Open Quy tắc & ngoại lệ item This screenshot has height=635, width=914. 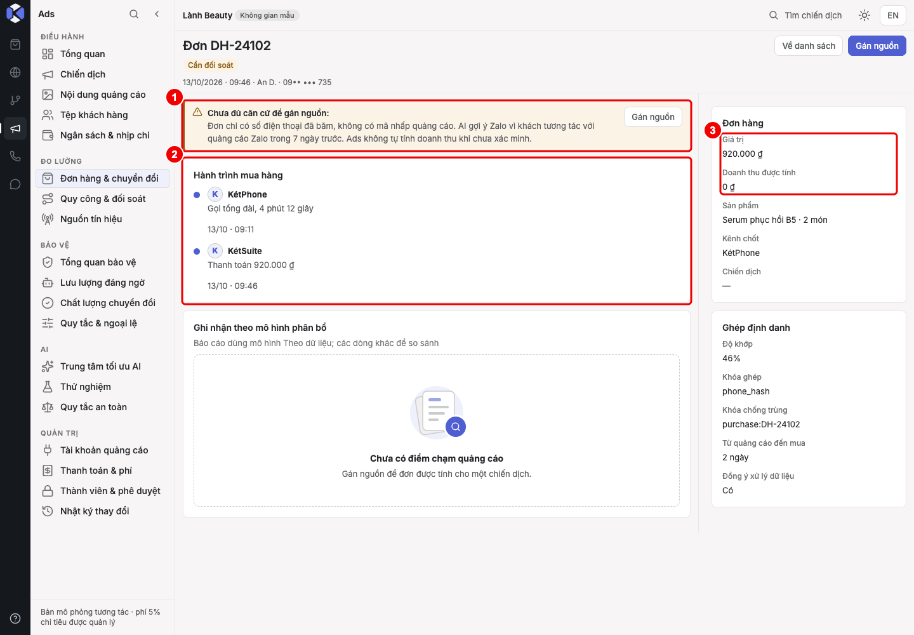102,323
